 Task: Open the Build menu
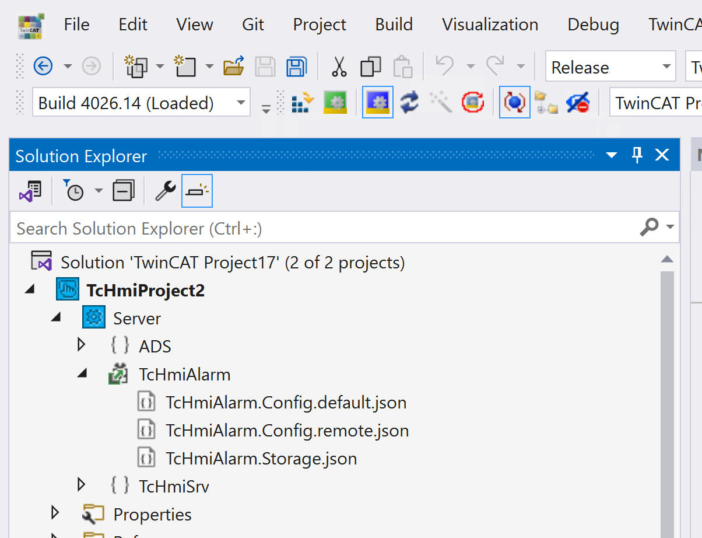click(x=394, y=25)
